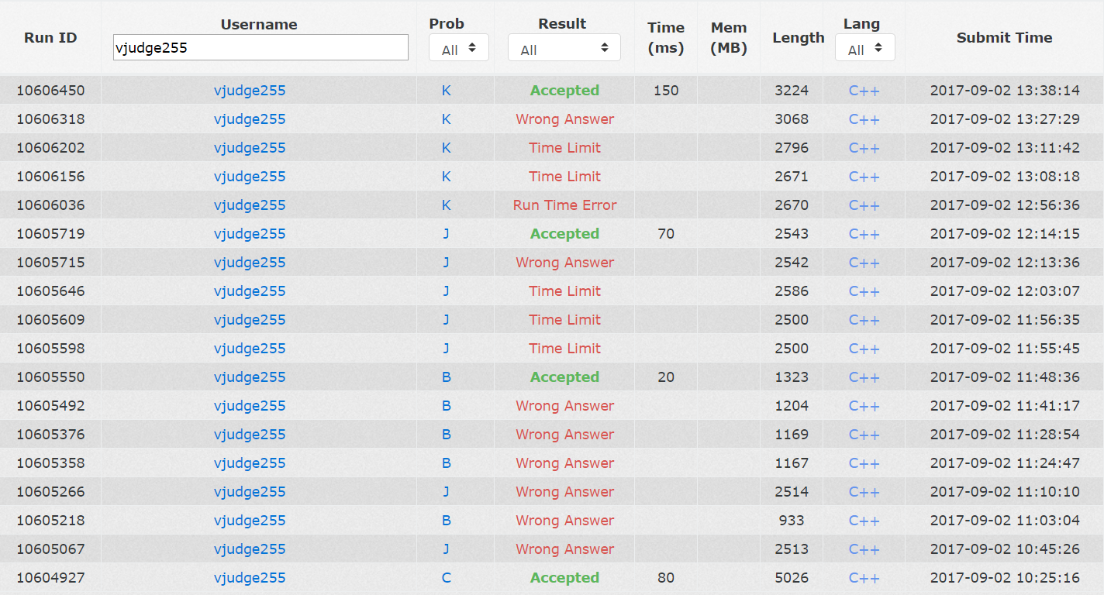Click C++ link for run 10606450
Viewport: 1104px width, 595px height.
click(x=864, y=91)
